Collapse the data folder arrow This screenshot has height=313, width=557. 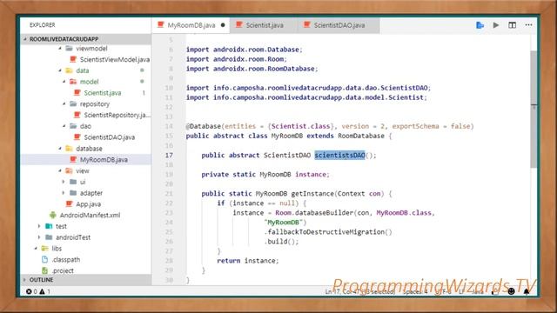60,70
